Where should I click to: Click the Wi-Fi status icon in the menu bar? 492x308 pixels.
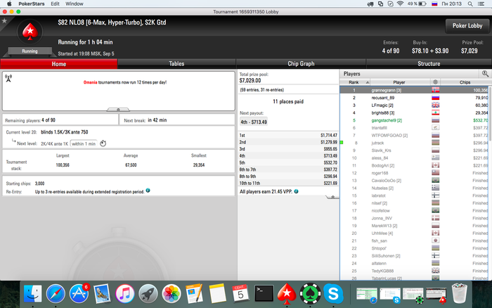(400, 4)
